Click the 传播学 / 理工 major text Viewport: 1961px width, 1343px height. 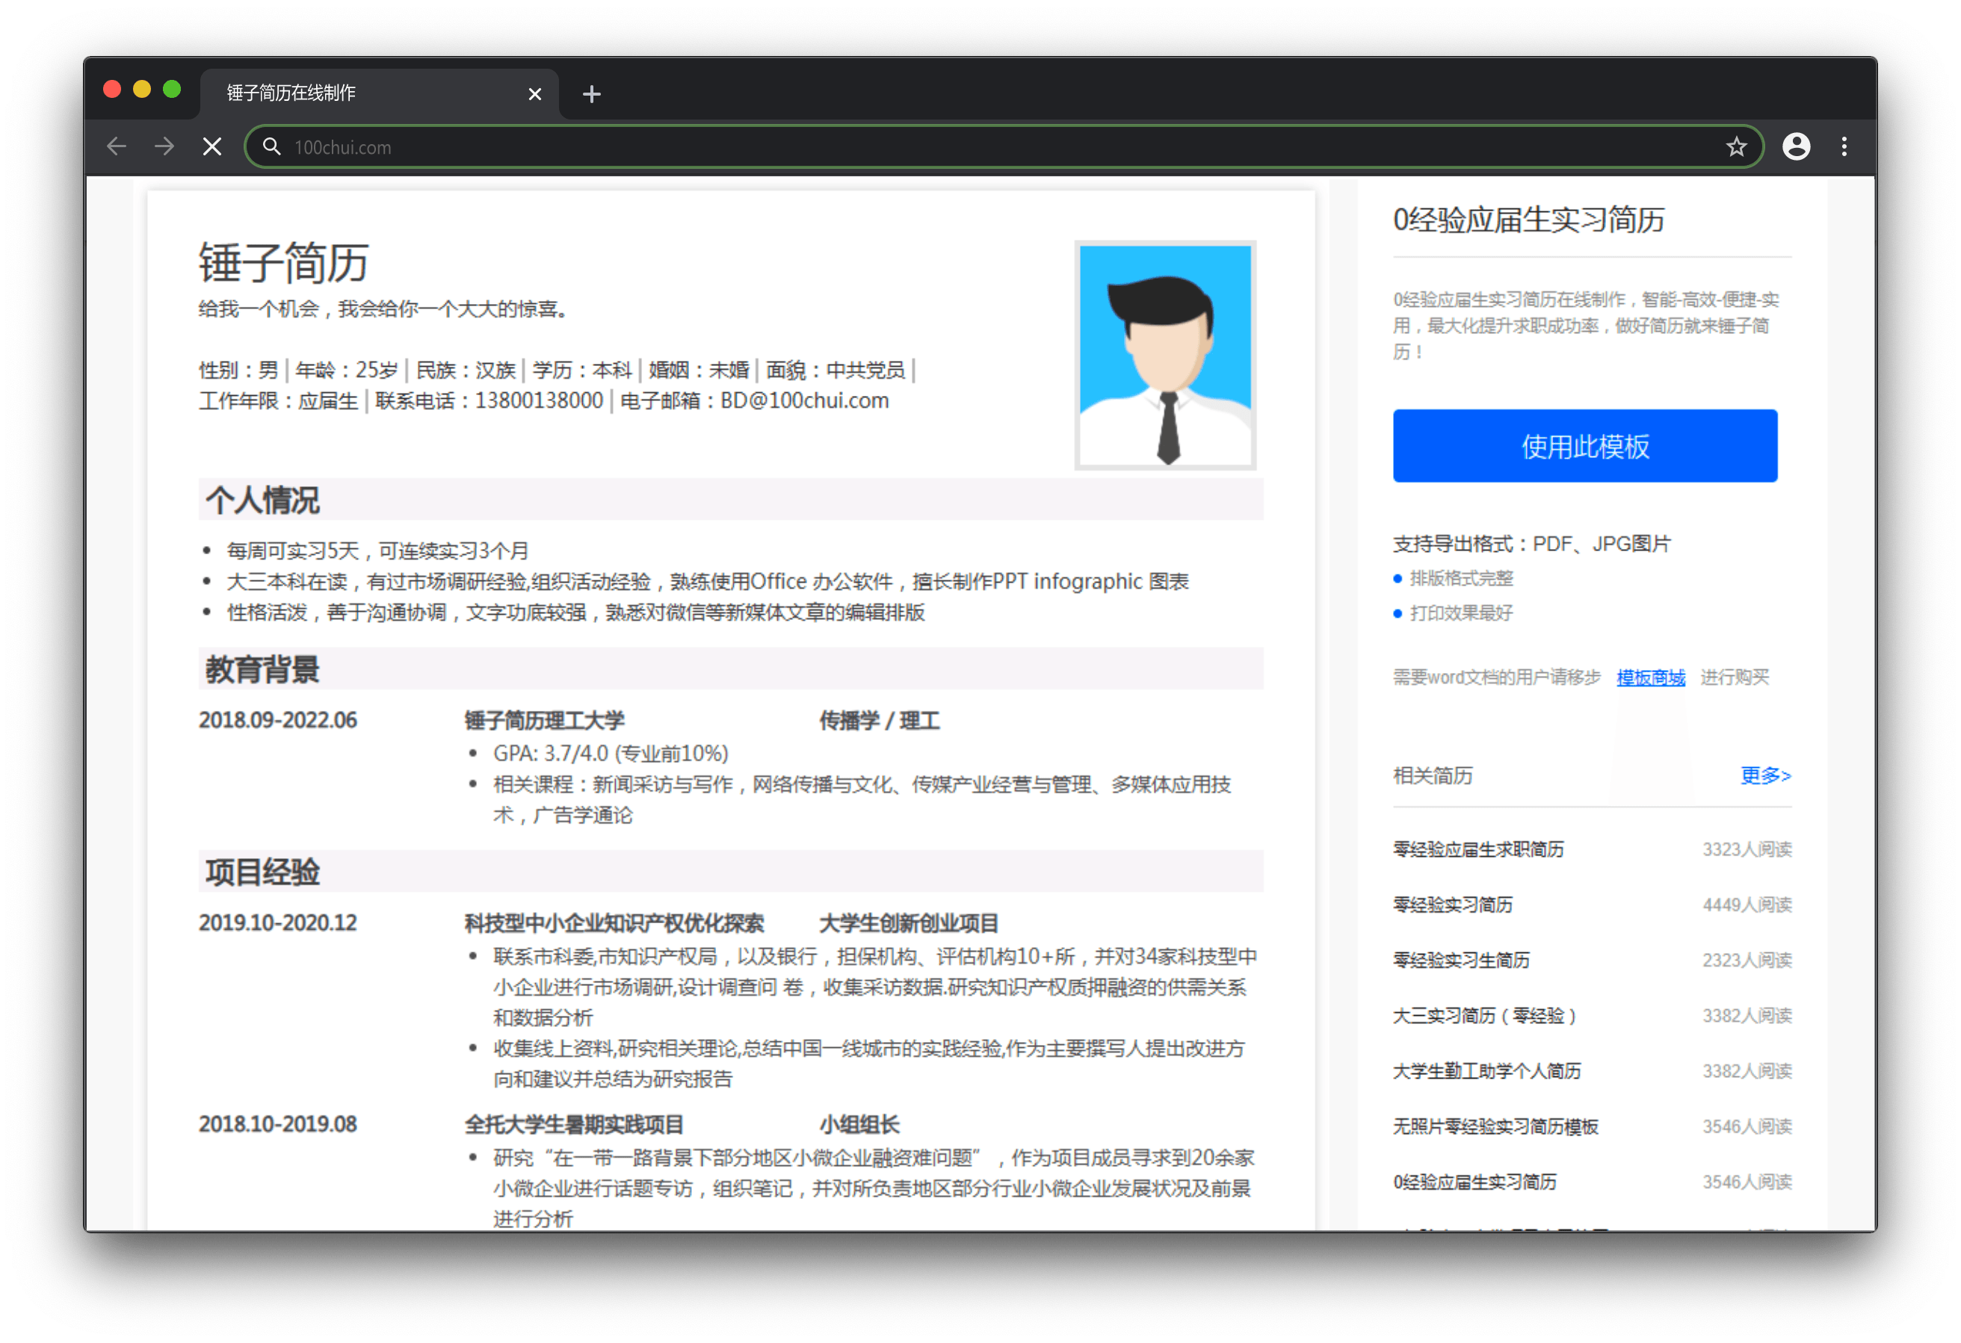[880, 721]
